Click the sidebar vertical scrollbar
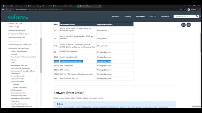Viewport: 202px width, 113px height. (41, 55)
